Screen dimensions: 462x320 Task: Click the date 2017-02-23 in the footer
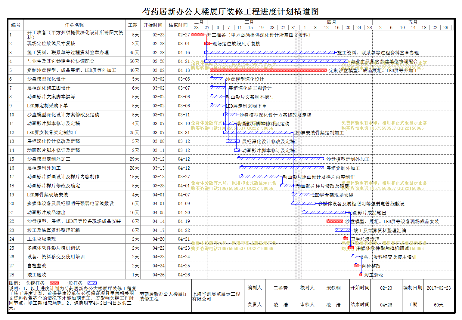click(x=439, y=288)
